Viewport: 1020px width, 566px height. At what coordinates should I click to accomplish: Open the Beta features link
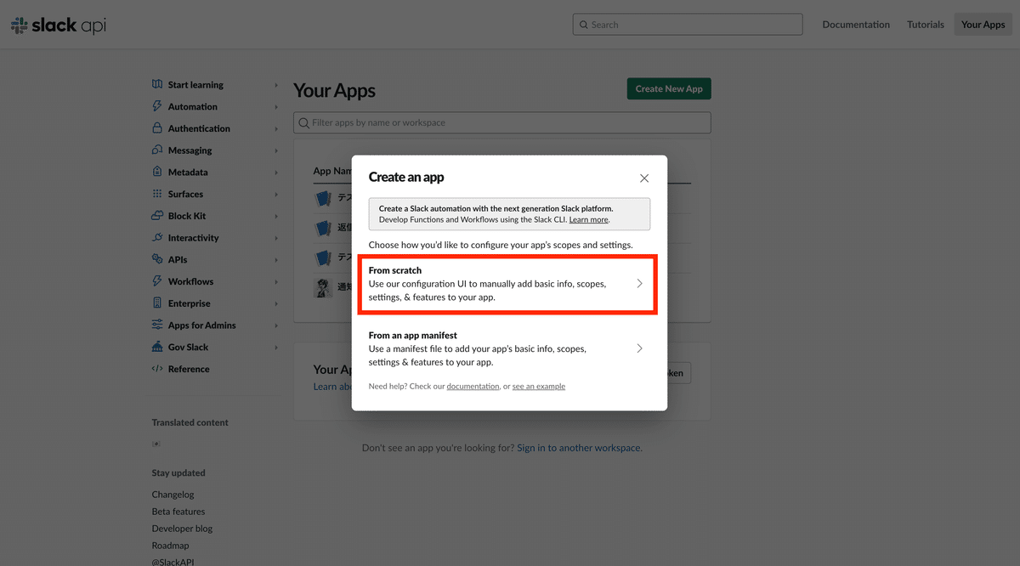178,512
